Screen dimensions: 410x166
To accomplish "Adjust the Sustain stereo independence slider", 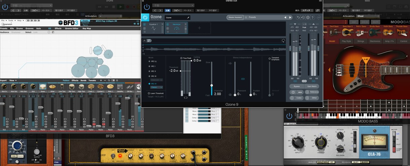I will click(250, 95).
